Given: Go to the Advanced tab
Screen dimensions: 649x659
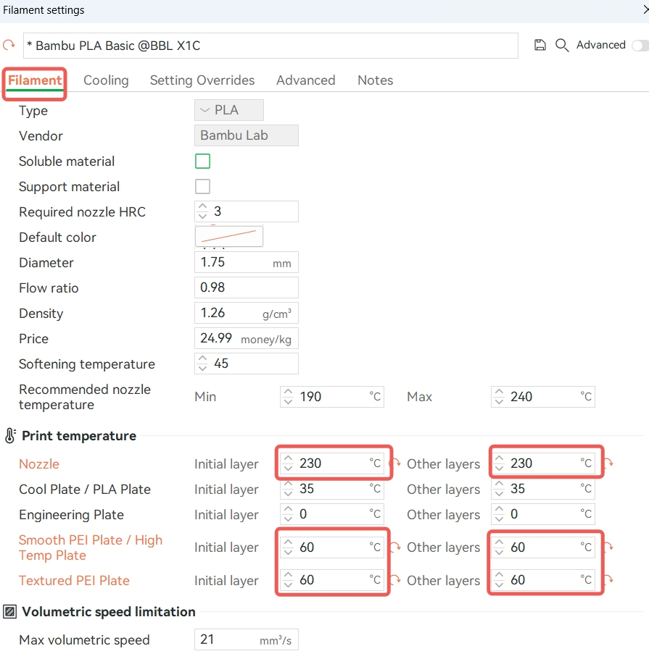Looking at the screenshot, I should 306,80.
